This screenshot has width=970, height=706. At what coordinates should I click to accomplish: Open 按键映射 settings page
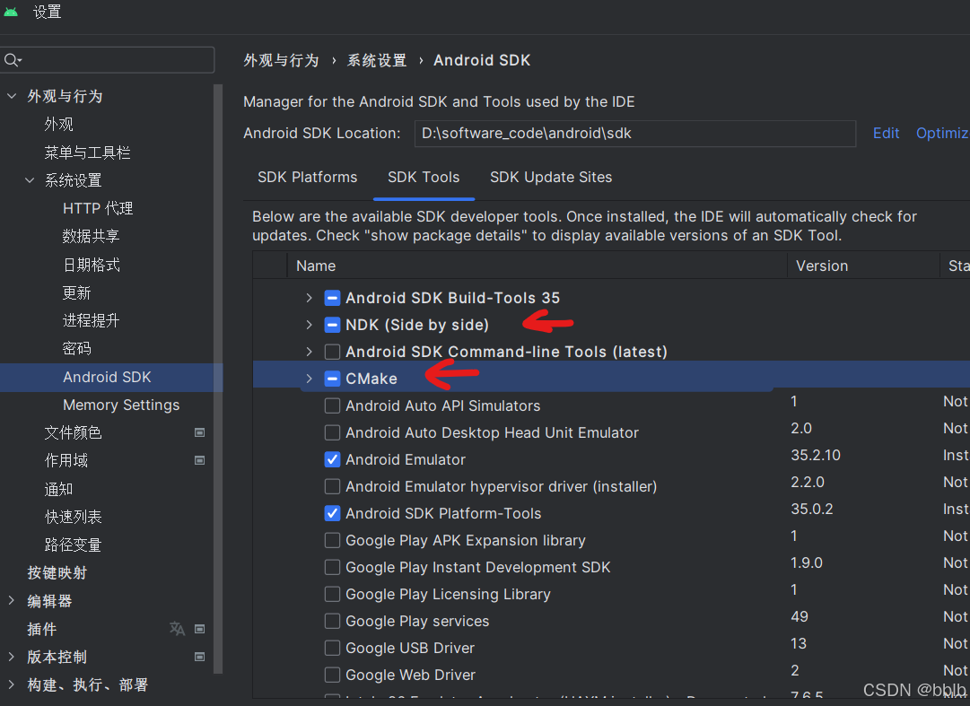[57, 572]
